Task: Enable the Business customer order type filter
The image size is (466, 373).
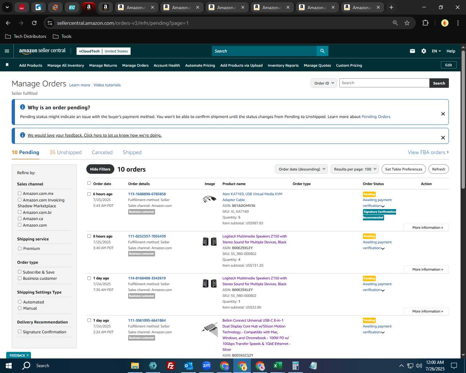Action: pos(20,278)
